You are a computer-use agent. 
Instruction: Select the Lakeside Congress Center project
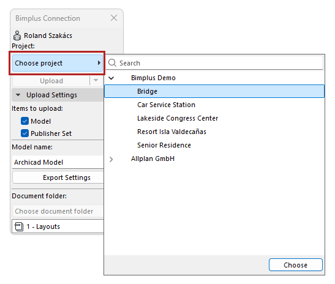pyautogui.click(x=178, y=118)
